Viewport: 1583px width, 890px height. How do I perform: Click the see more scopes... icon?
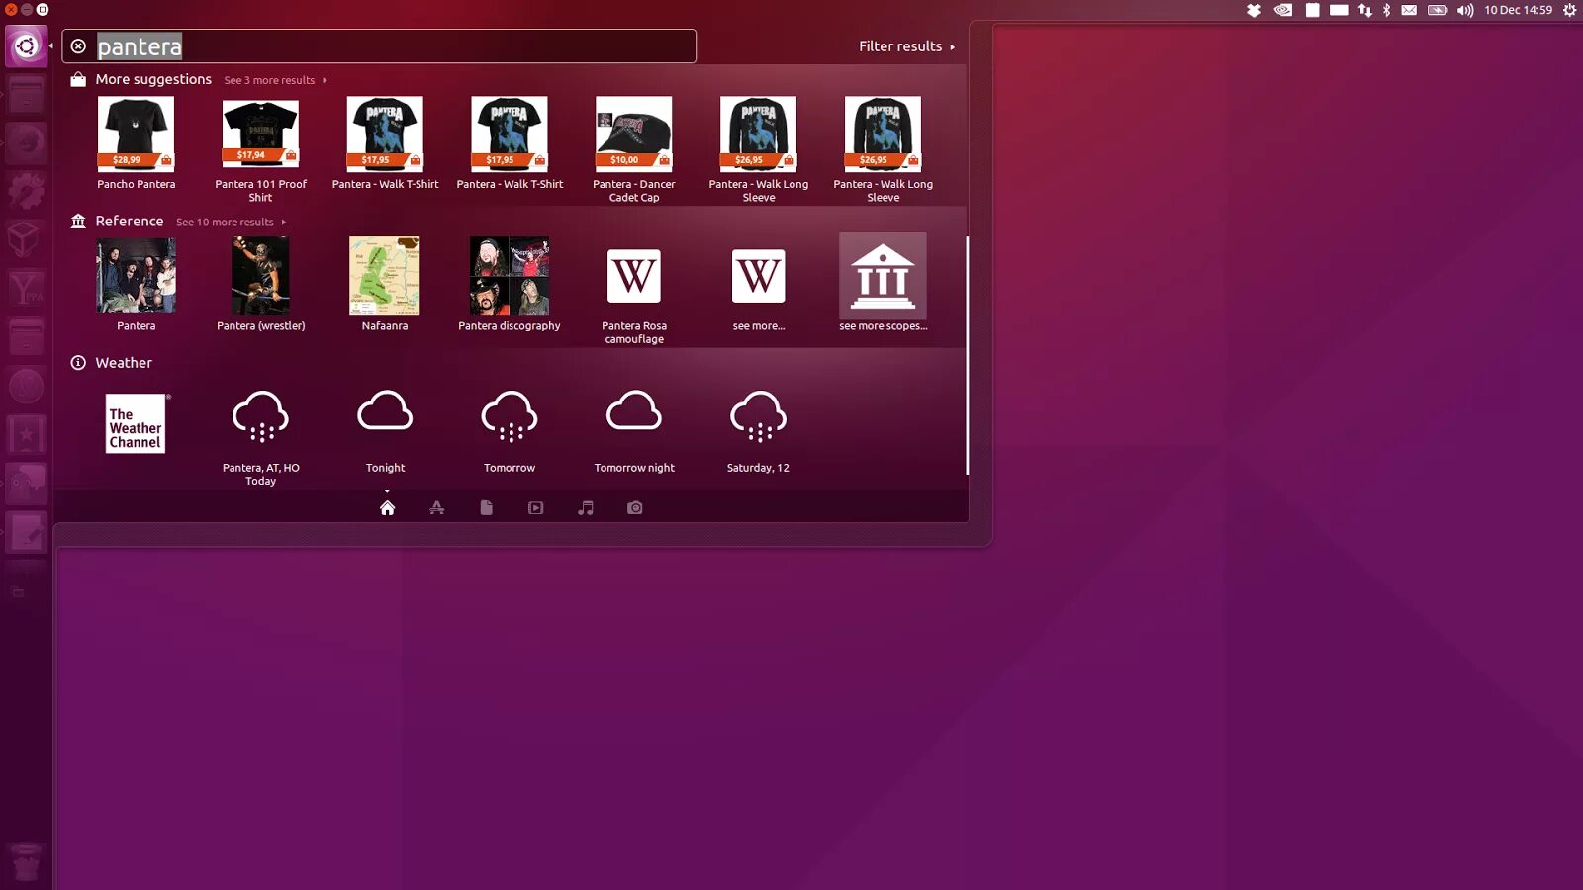point(884,276)
